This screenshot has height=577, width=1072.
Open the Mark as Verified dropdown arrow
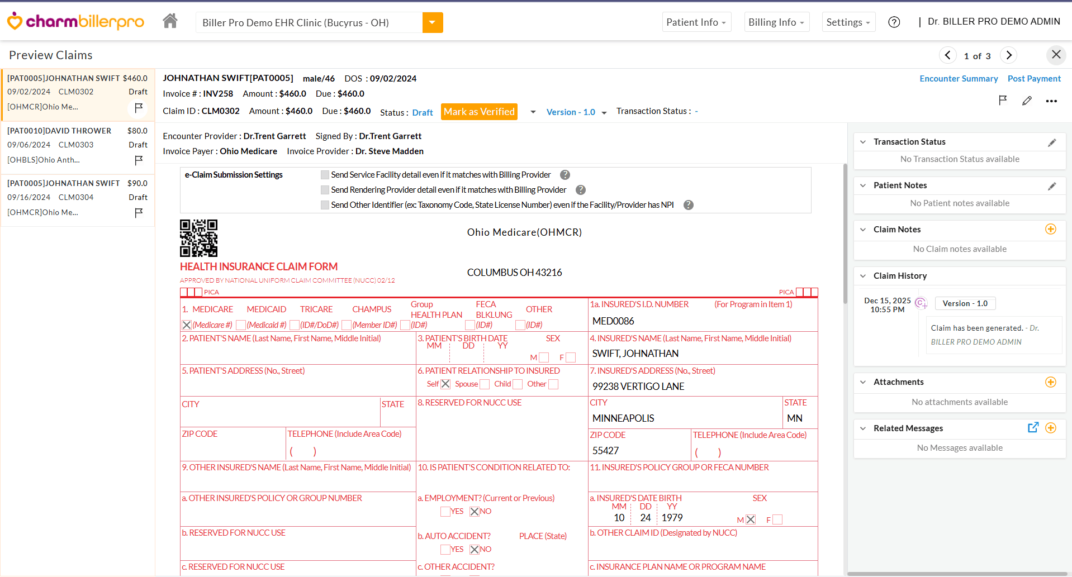pyautogui.click(x=533, y=112)
